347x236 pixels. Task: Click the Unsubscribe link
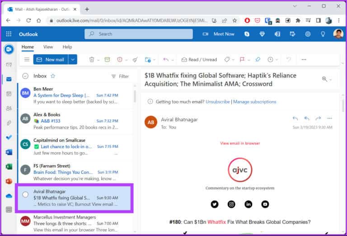(x=218, y=102)
